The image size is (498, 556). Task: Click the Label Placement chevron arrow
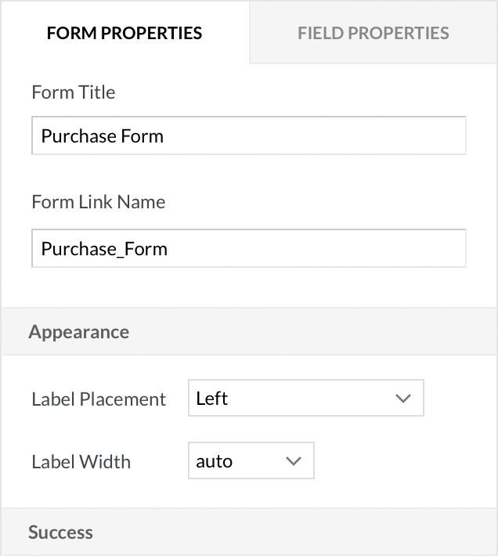click(403, 399)
